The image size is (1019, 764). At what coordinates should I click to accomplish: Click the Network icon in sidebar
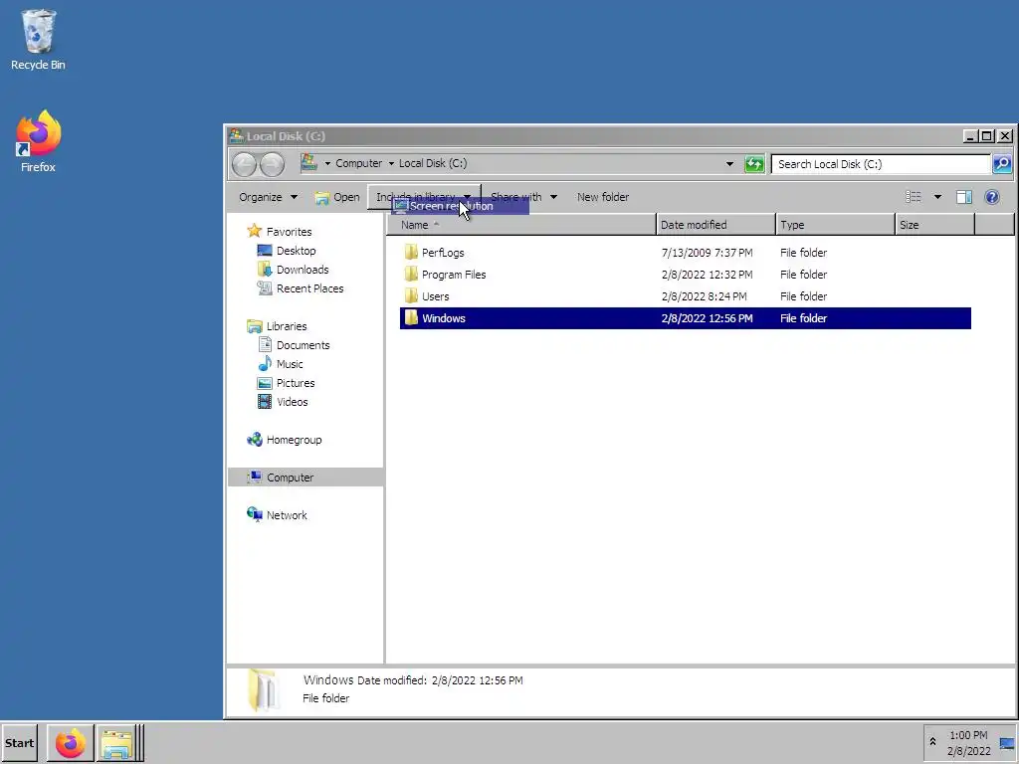click(254, 514)
